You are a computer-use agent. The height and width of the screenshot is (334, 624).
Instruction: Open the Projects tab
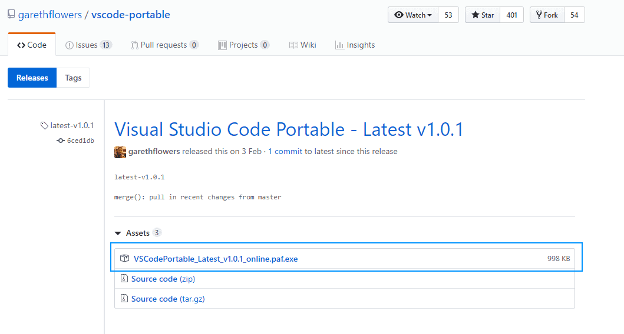click(x=243, y=45)
